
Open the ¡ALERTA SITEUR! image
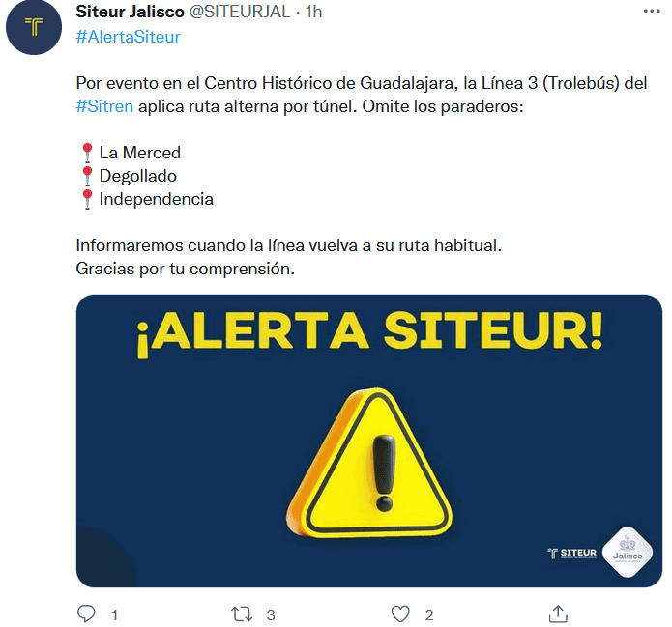click(x=369, y=441)
